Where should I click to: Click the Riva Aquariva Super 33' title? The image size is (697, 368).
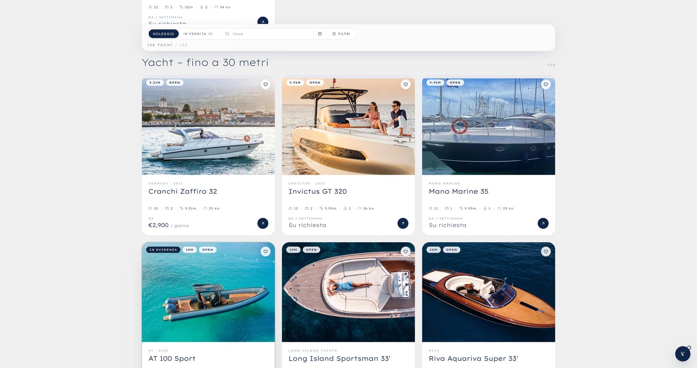(x=473, y=358)
